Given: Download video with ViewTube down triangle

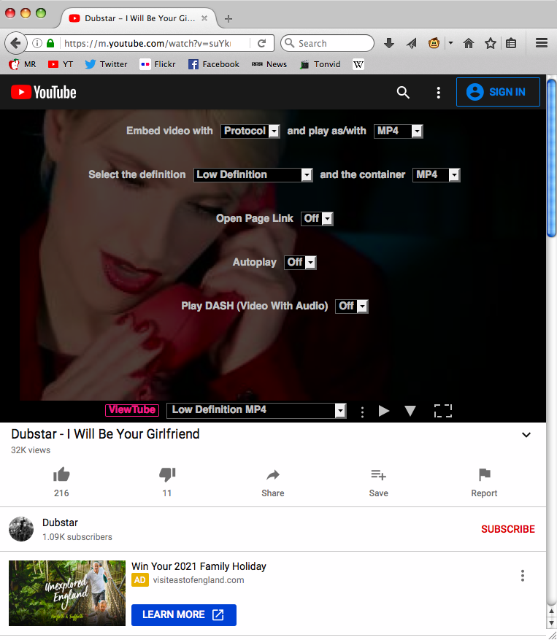Looking at the screenshot, I should pyautogui.click(x=410, y=411).
